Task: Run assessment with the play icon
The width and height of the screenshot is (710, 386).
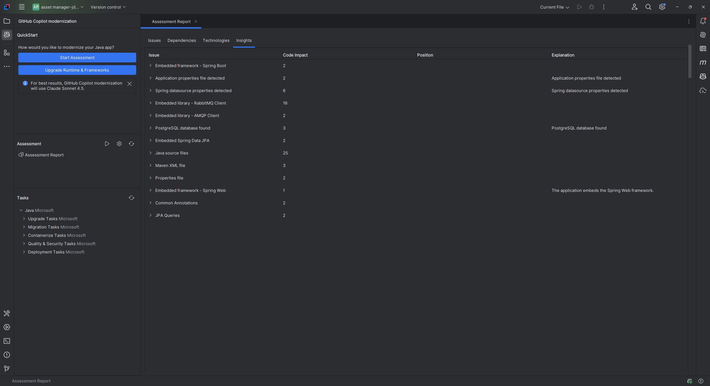Action: [x=107, y=144]
